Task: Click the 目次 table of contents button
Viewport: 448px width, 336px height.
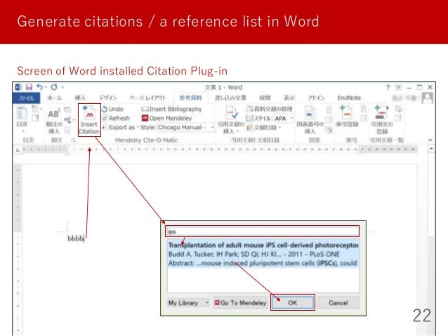Action: click(22, 119)
